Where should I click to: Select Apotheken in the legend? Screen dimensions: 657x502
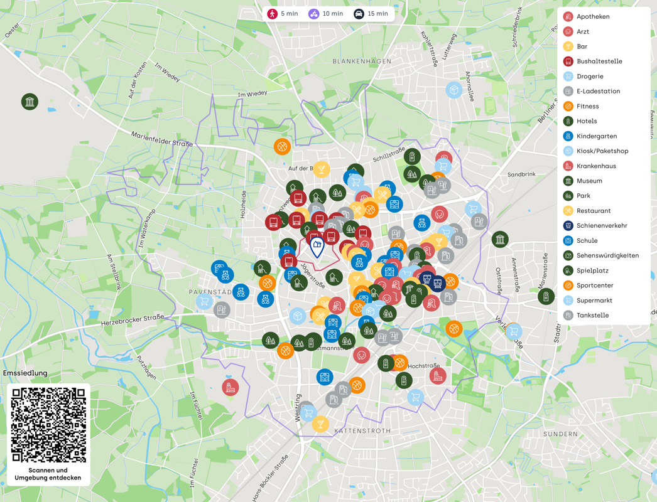coord(593,17)
